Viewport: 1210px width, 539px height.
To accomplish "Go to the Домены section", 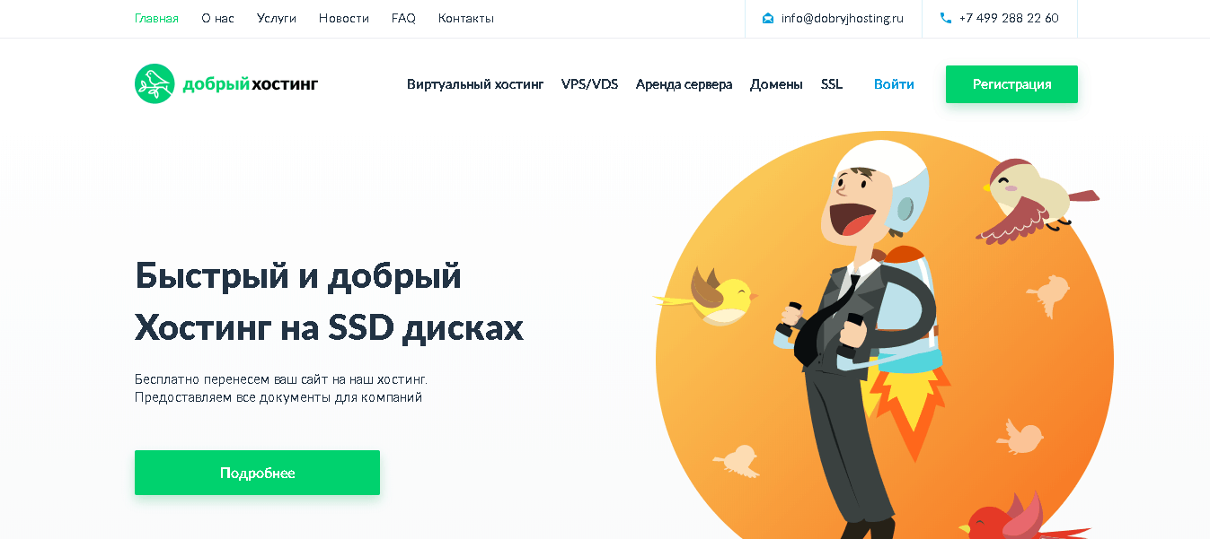I will 776,84.
